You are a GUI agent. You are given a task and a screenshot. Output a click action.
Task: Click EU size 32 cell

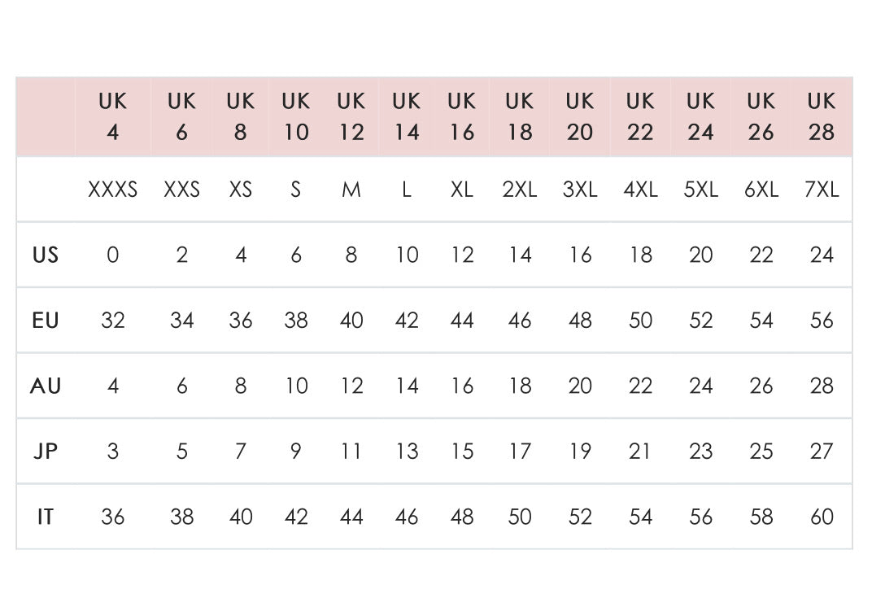pyautogui.click(x=113, y=321)
